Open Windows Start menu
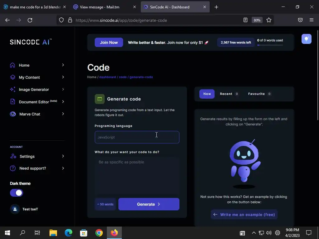319x239 pixels. [7, 233]
